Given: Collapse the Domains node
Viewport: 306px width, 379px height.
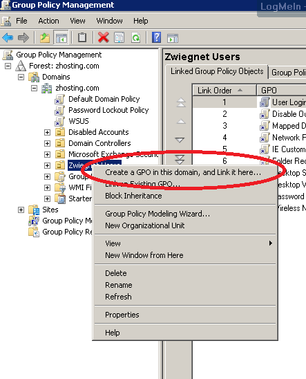Looking at the screenshot, I should click(x=21, y=77).
